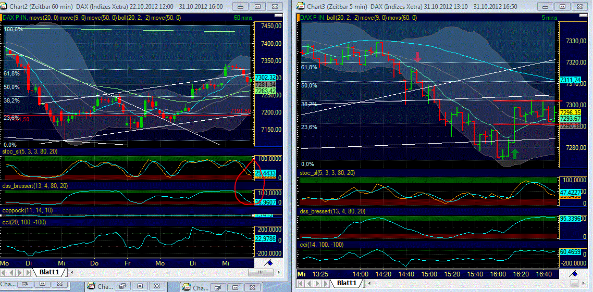The image size is (593, 292).
Task: Click the "60 mins" timeframe label
Action: (243, 17)
